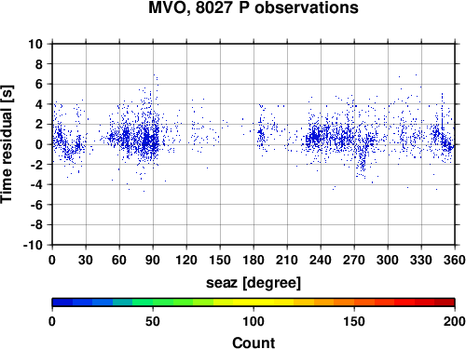Viewport: 466px width, 349px height.
Task: Click the dark red end of colorbar
Action: click(x=445, y=302)
